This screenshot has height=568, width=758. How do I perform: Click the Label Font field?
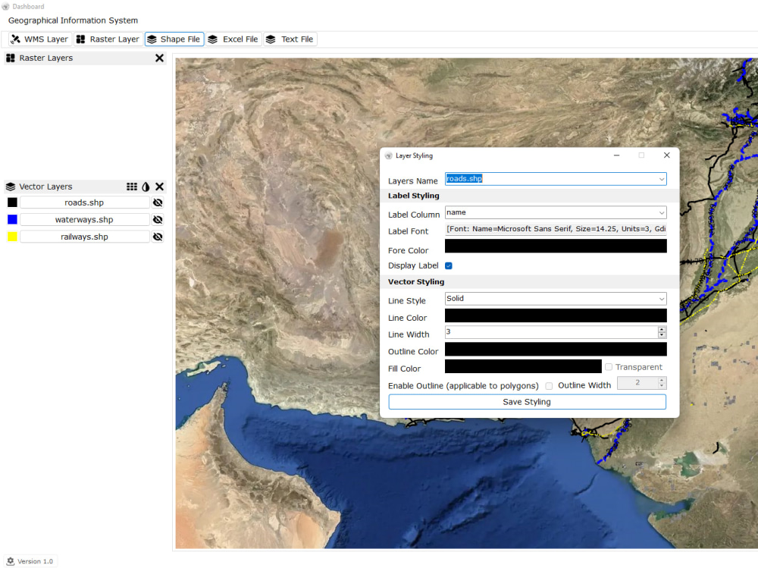pyautogui.click(x=556, y=229)
